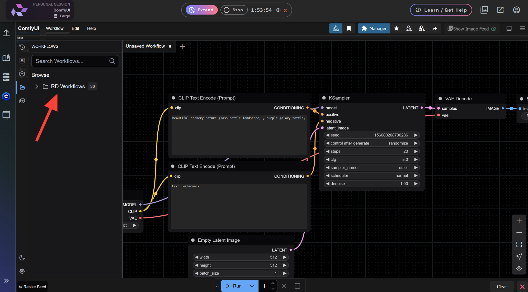The width and height of the screenshot is (528, 292).
Task: Switch to the Unsaved Workflow tab
Action: [x=145, y=46]
